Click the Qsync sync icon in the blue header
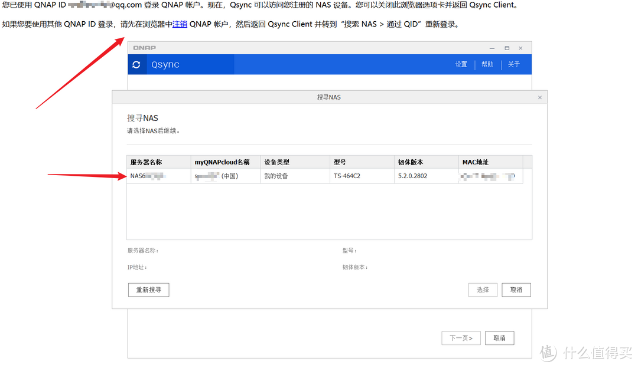 tap(136, 64)
